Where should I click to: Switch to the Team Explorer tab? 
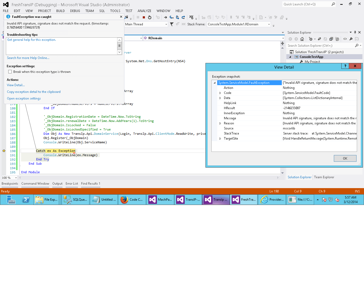[x=324, y=177]
